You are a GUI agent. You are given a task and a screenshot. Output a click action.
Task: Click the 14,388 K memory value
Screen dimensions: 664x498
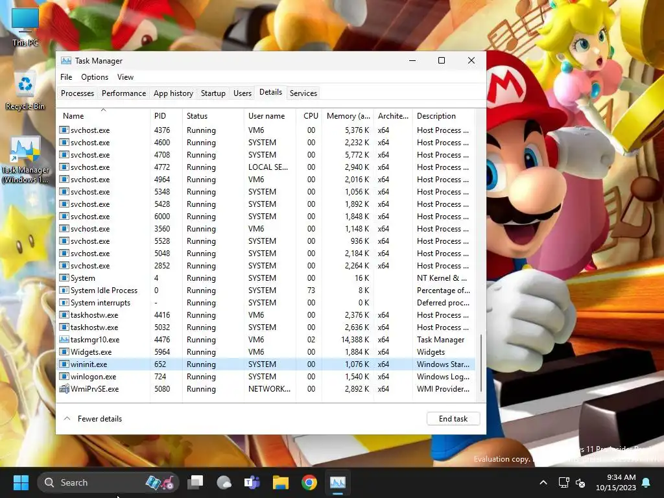pos(355,340)
